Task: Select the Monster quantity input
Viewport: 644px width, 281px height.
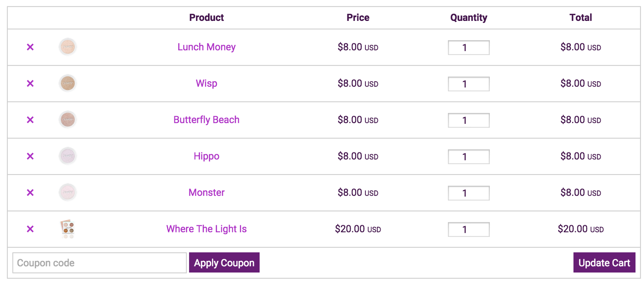Action: (x=469, y=193)
